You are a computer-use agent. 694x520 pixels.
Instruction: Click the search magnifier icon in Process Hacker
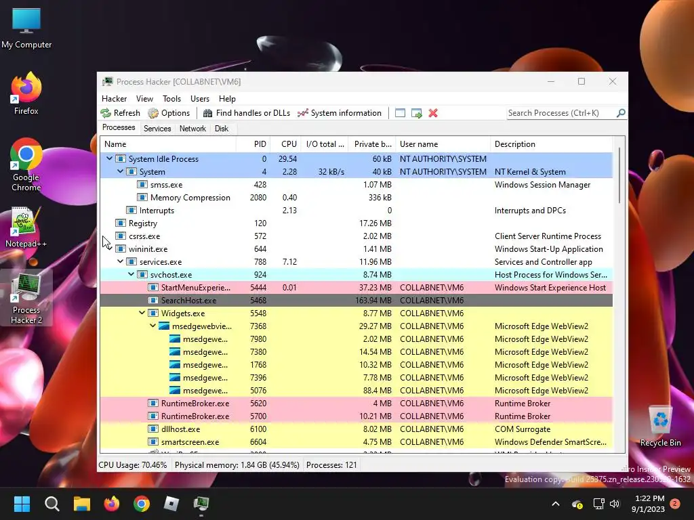(x=621, y=113)
